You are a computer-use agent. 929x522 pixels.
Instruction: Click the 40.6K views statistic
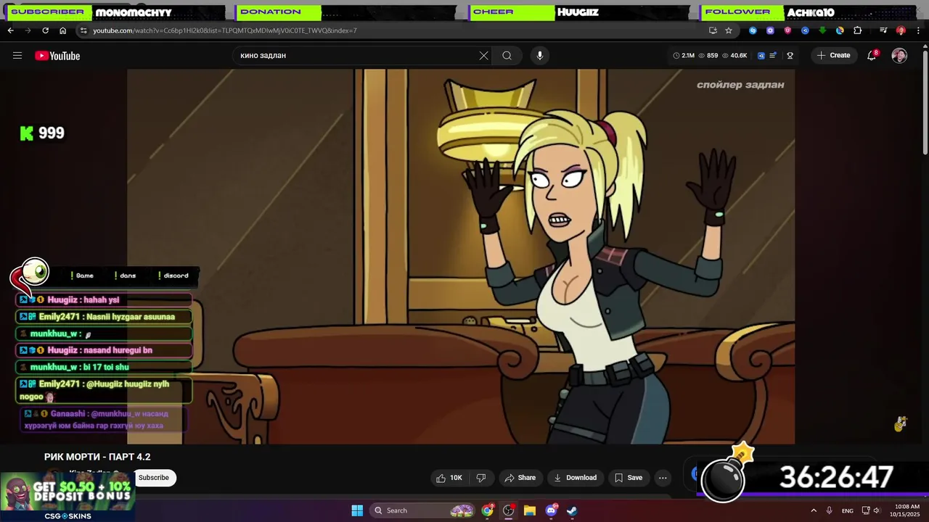pyautogui.click(x=734, y=56)
